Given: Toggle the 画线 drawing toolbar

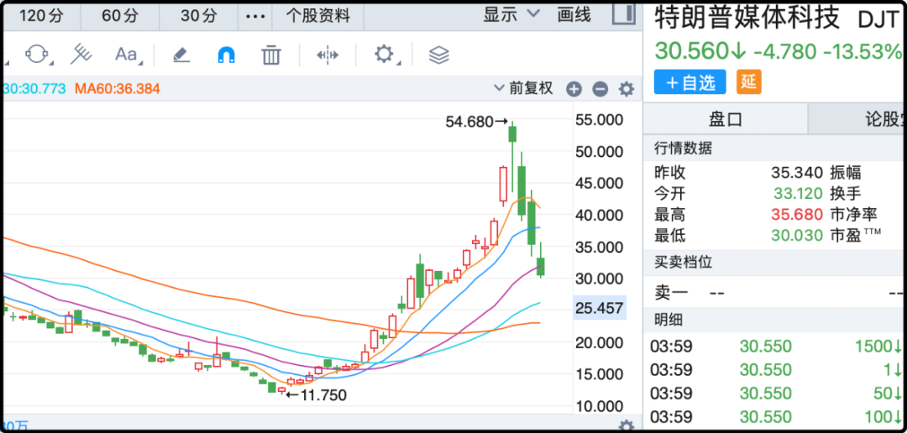Looking at the screenshot, I should [574, 14].
